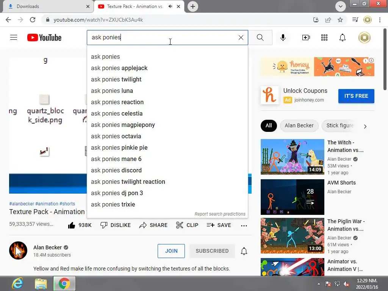
Task: Select the All filter chip
Action: [269, 125]
